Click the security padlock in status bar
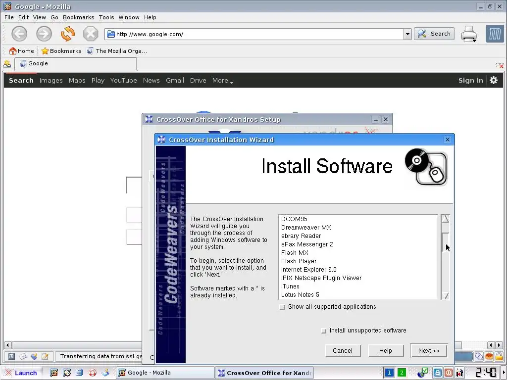507x380 pixels. 499,356
